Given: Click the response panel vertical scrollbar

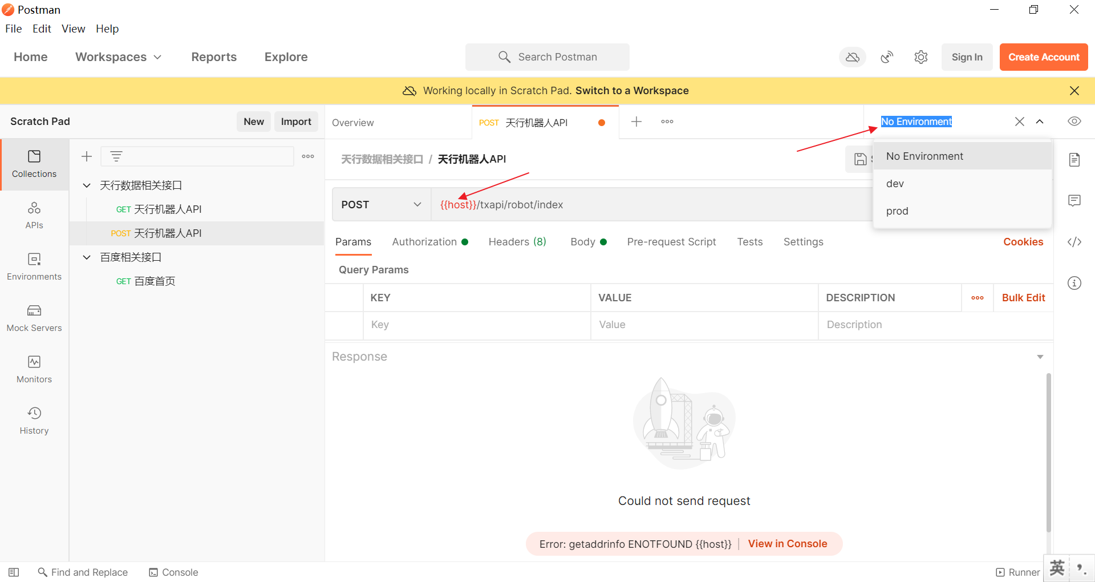Looking at the screenshot, I should tap(1048, 451).
